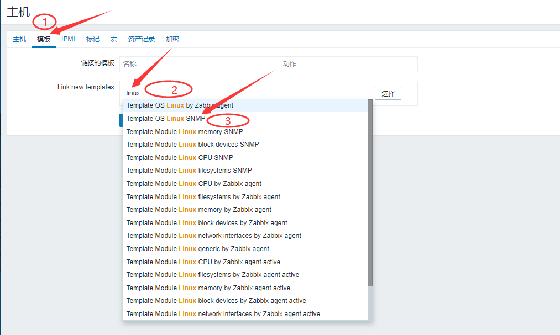The width and height of the screenshot is (560, 335).
Task: Select Linux block devices by Zabbix agent active
Action: [245, 301]
